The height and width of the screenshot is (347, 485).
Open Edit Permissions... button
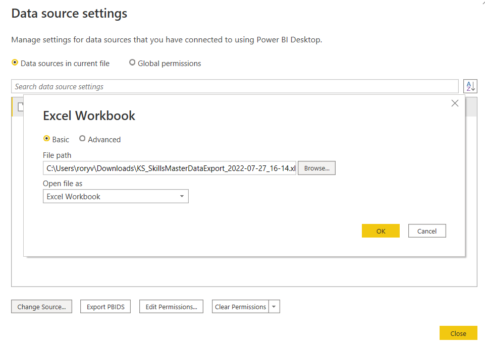[x=172, y=307]
